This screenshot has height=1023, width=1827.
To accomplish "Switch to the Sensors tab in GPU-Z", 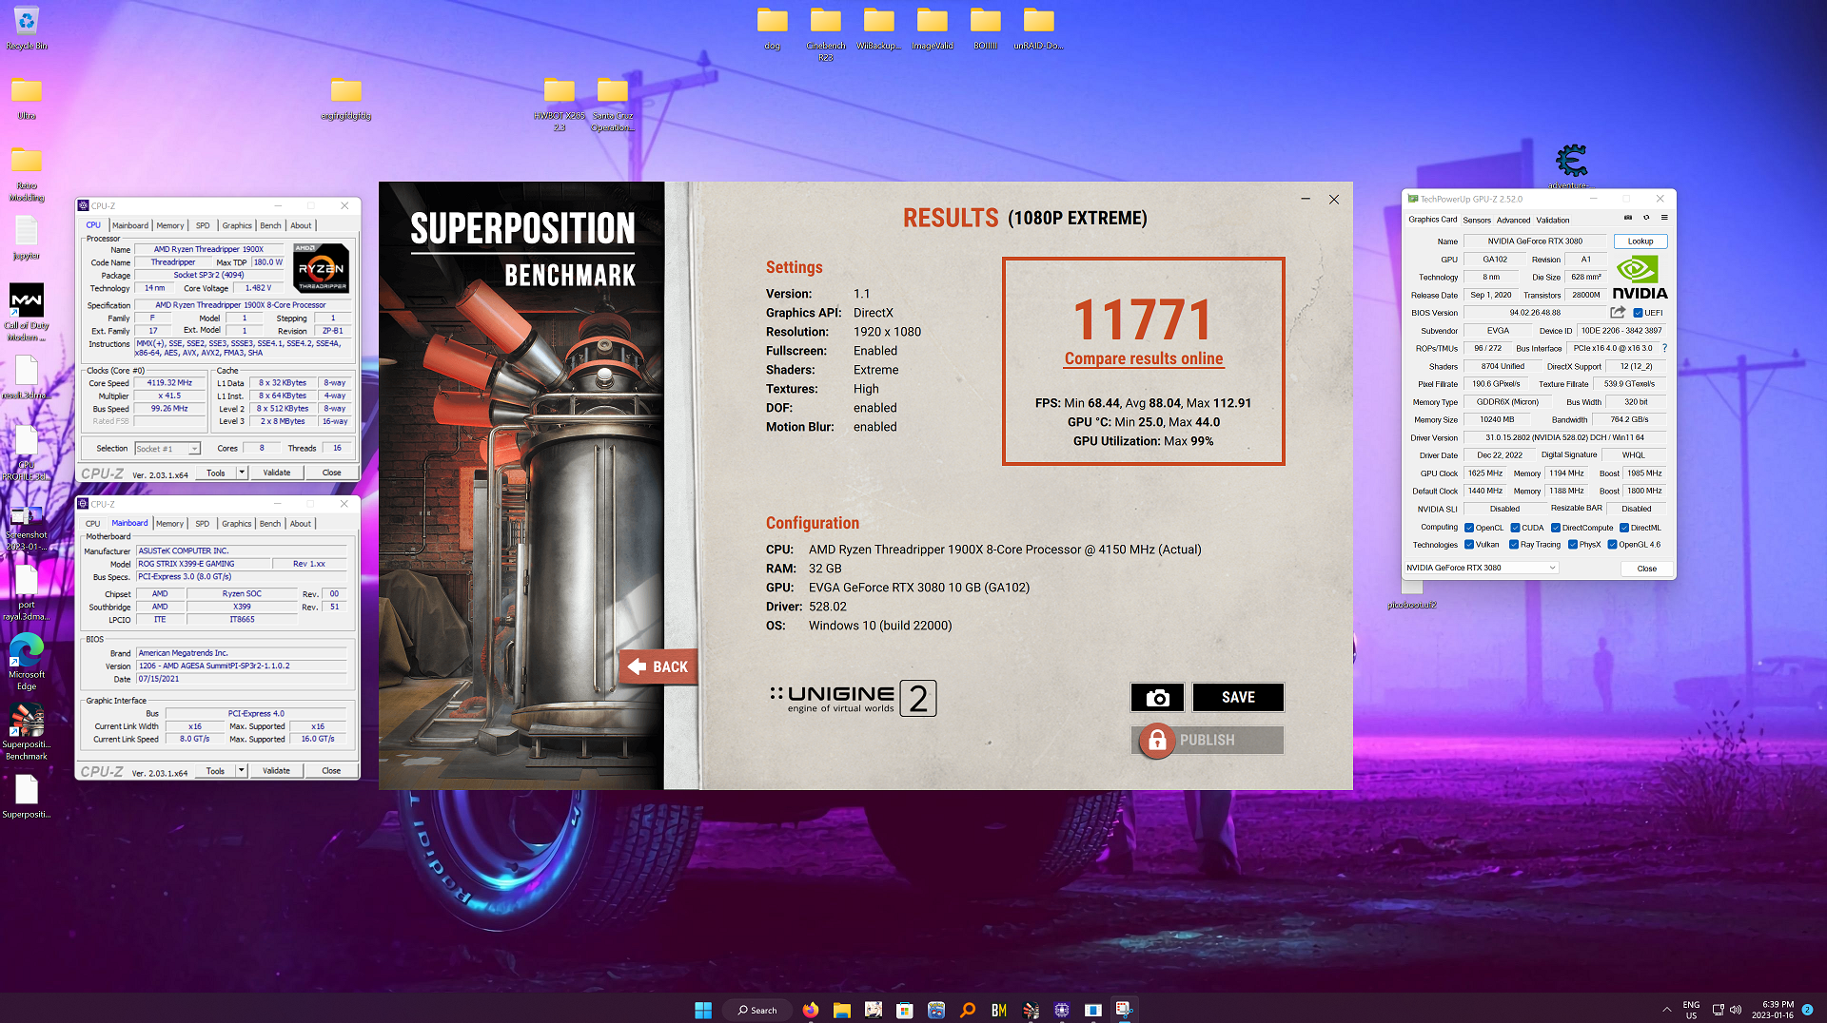I will [1477, 220].
